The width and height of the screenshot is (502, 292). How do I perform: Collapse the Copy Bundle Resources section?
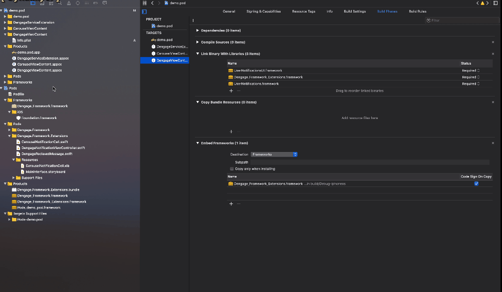tap(197, 102)
